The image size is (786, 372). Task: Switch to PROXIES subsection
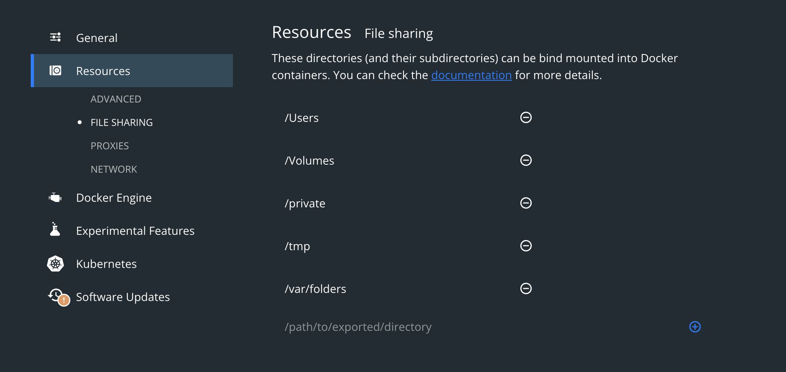(x=110, y=146)
